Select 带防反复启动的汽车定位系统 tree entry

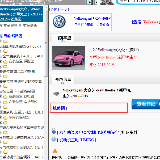[x=22, y=128]
